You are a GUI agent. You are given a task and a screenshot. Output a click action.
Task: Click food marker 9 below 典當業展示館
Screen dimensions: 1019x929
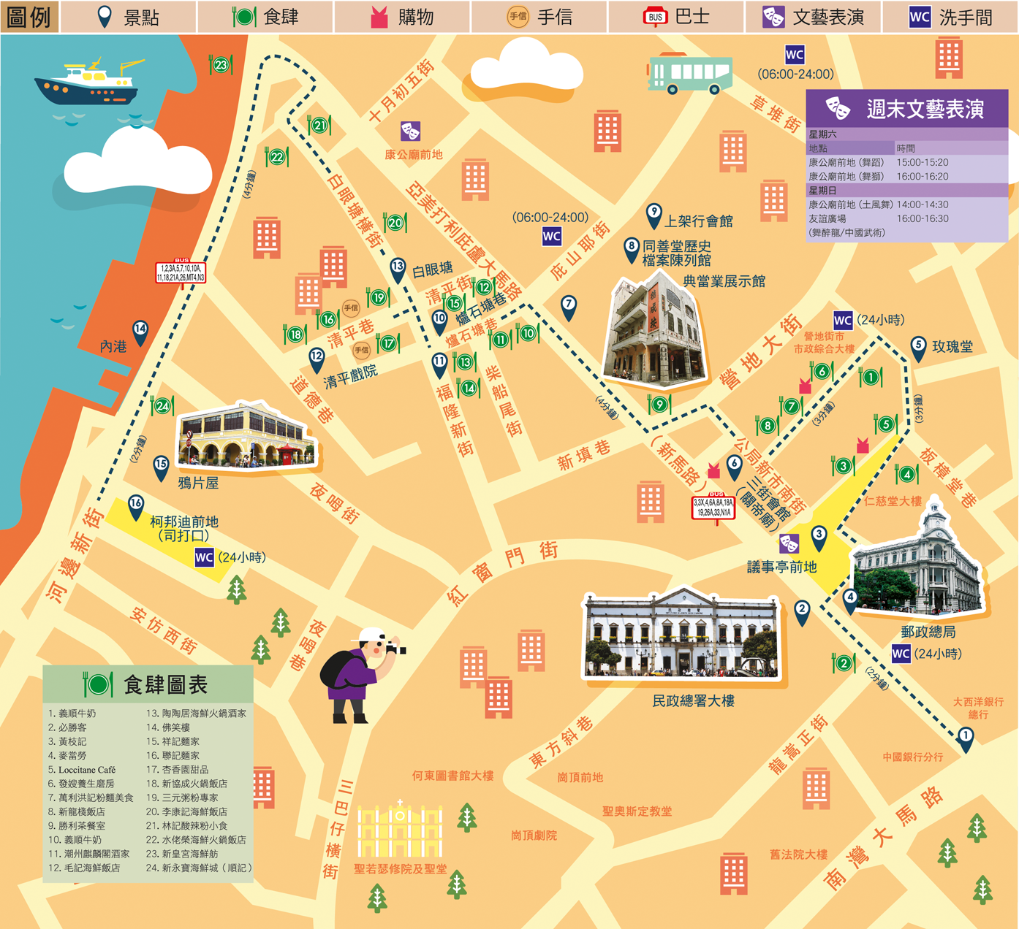coord(659,405)
